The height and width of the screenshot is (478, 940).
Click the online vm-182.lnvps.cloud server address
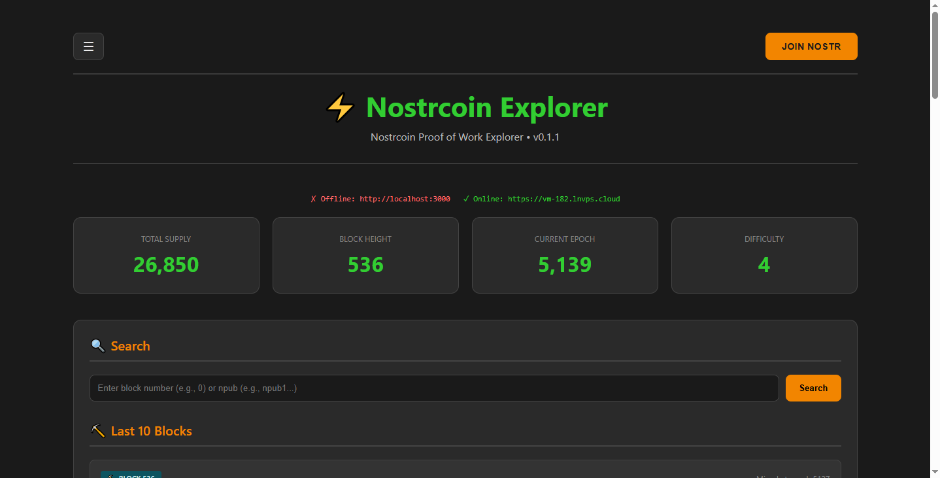pos(563,199)
